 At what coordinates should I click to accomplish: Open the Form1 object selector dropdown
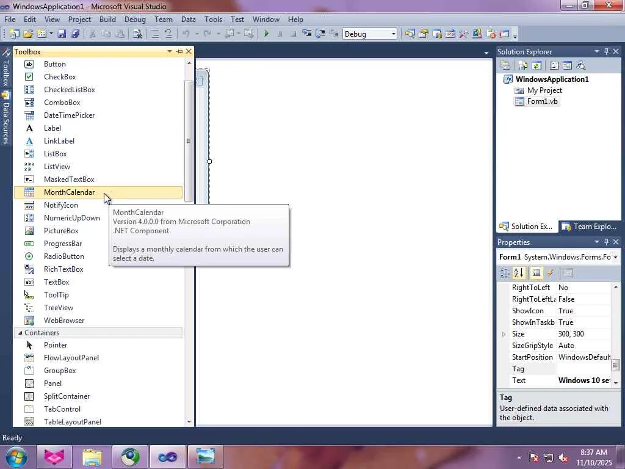pyautogui.click(x=615, y=257)
